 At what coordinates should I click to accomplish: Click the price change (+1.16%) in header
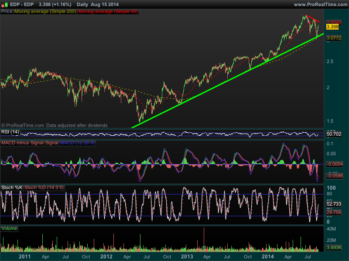coord(62,4)
